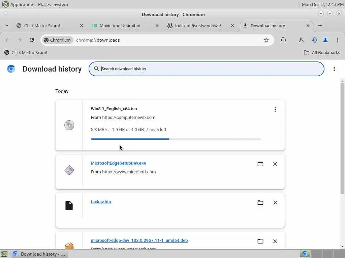Reload the downloads page
Viewport: 345px width, 258px height.
click(32, 40)
